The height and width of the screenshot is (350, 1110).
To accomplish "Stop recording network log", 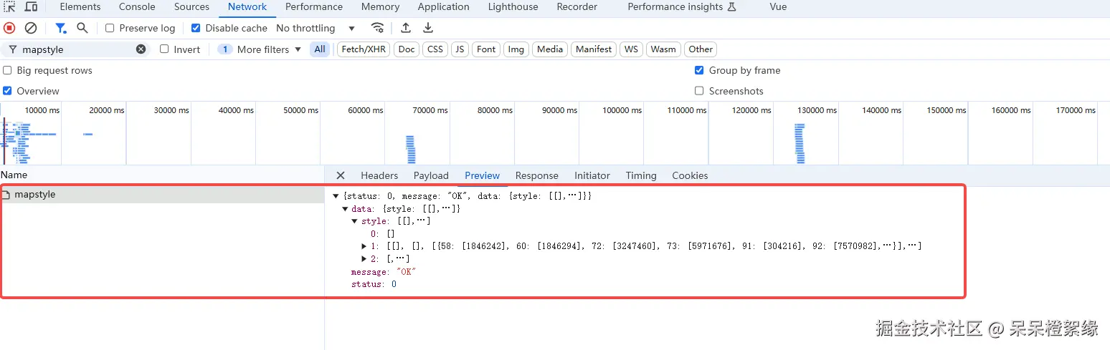I will click(x=9, y=28).
